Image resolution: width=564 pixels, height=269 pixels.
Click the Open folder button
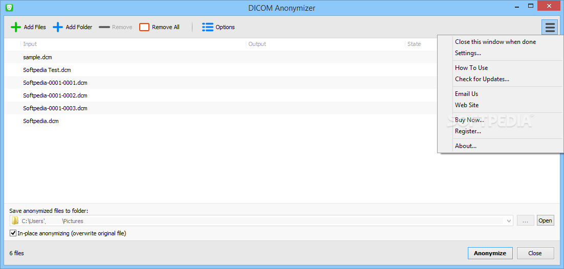545,221
